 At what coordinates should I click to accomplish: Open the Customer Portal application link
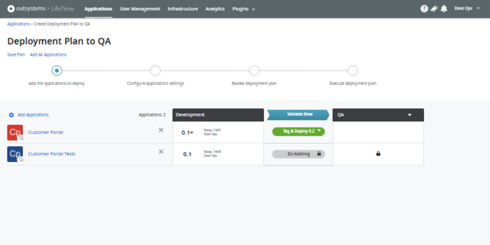coord(46,133)
